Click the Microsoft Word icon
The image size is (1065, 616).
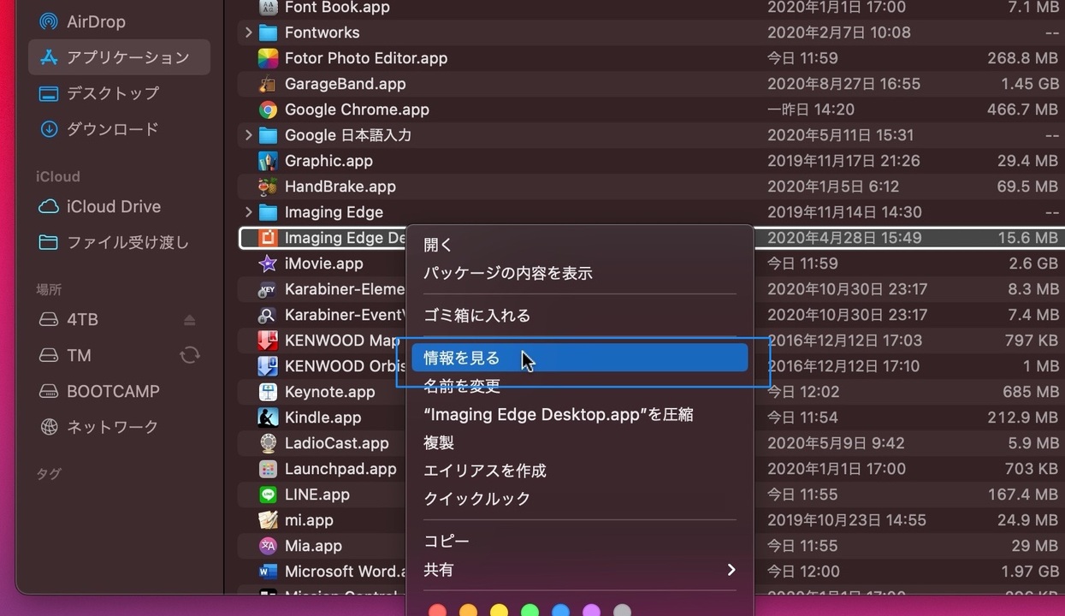click(x=269, y=572)
